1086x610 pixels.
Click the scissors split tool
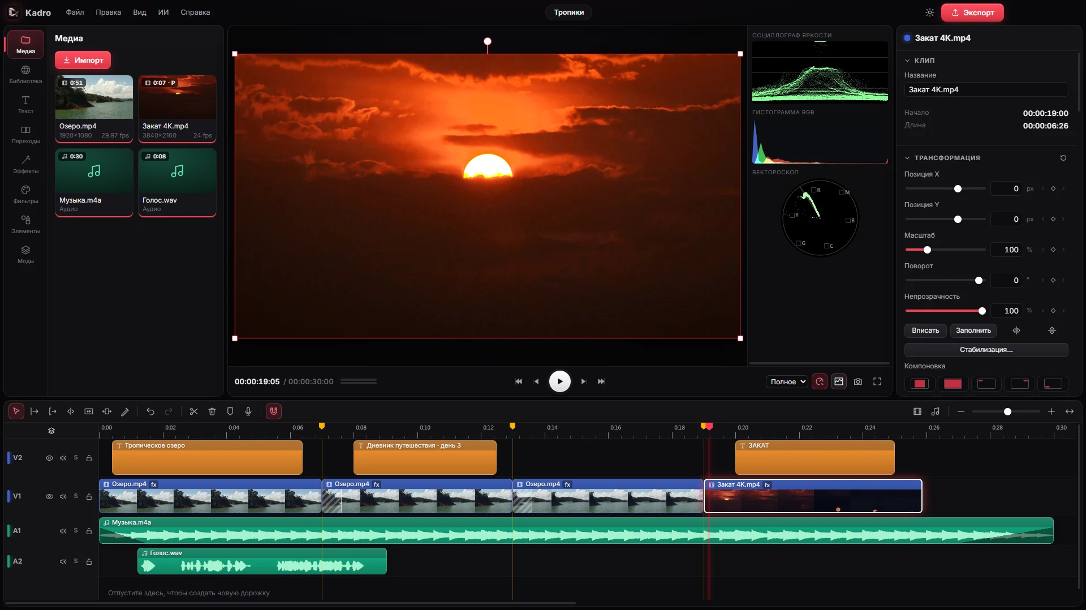coord(193,411)
